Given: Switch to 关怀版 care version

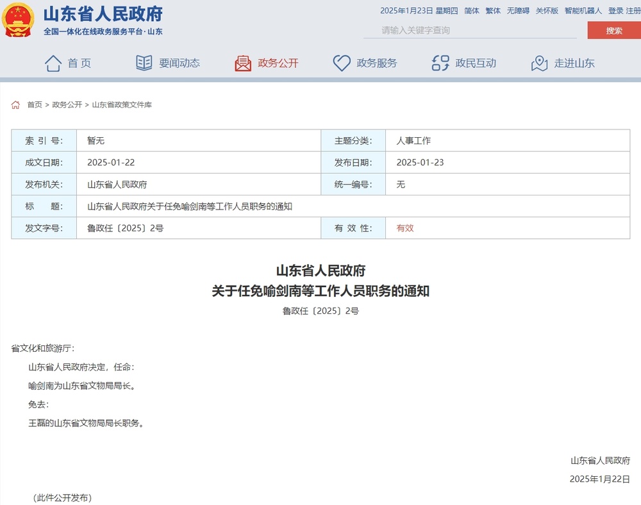Looking at the screenshot, I should point(547,11).
